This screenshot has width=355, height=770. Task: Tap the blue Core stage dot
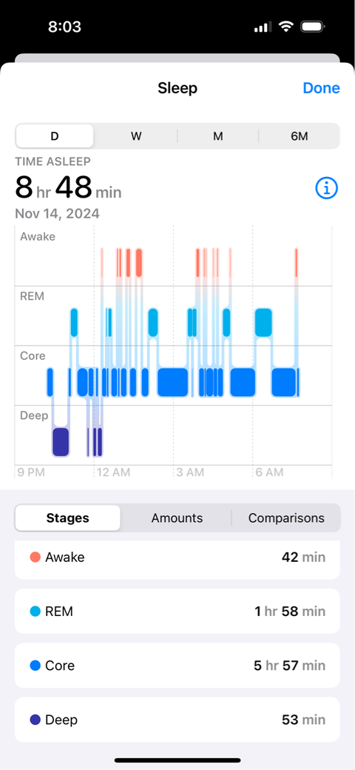35,666
